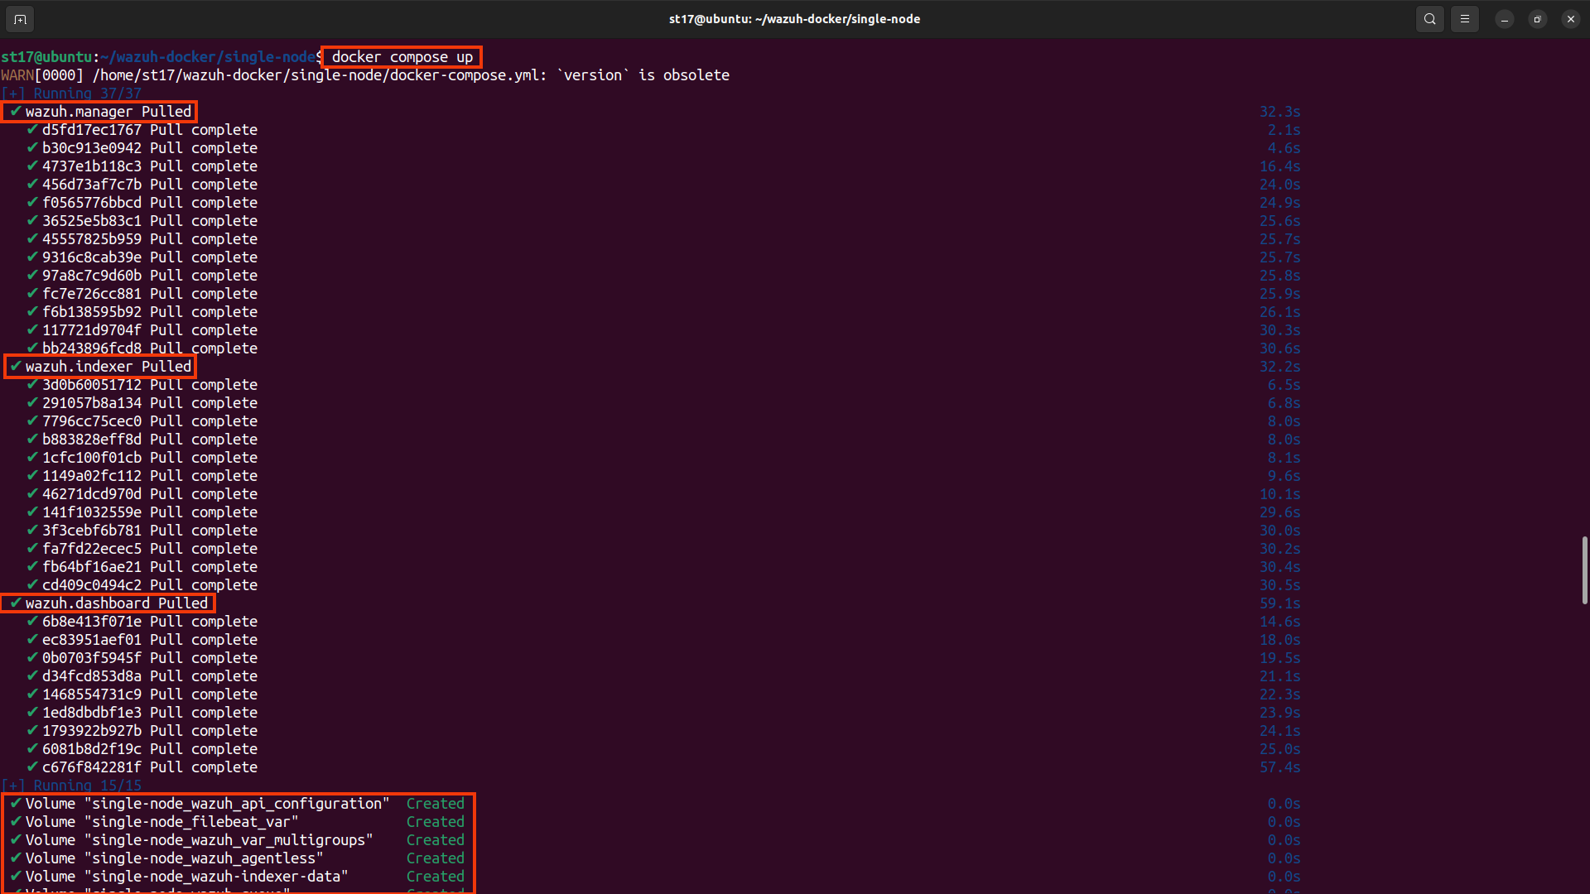Click the st17@ubuntu shell prompt
Screen dimensions: 1590x894
[161, 57]
